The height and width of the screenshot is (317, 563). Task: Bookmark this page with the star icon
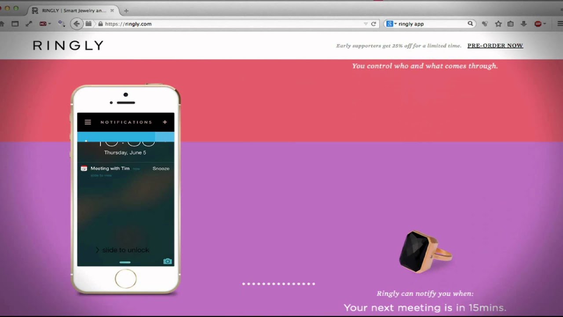[498, 24]
